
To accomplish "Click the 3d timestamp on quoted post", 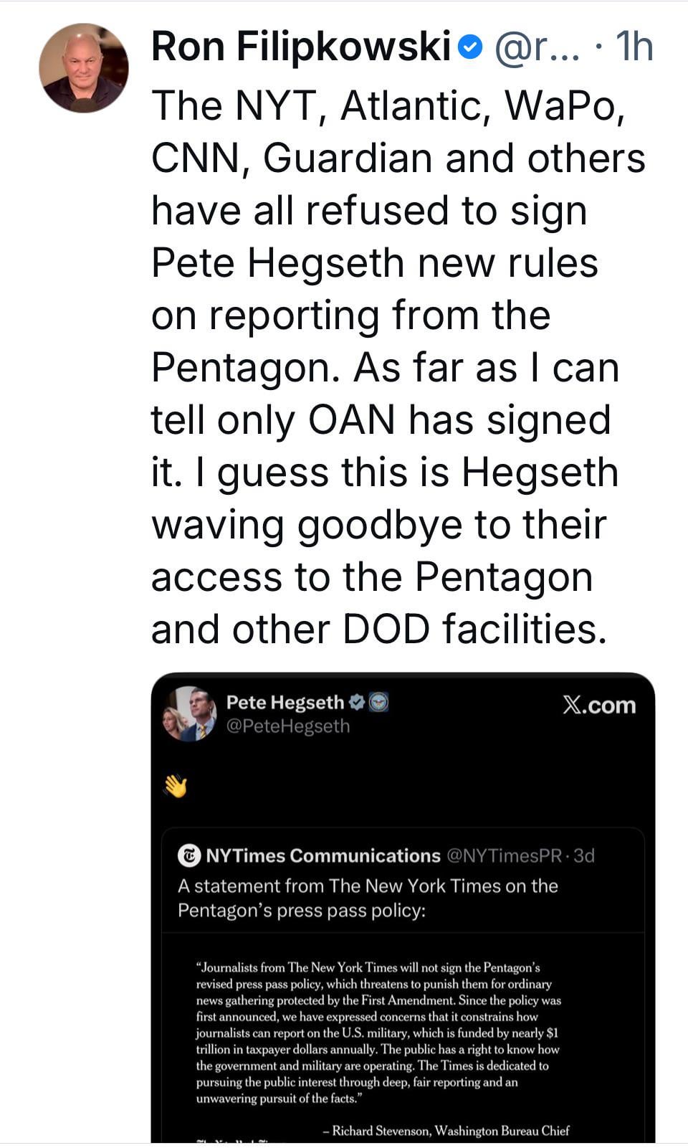I will [x=585, y=855].
